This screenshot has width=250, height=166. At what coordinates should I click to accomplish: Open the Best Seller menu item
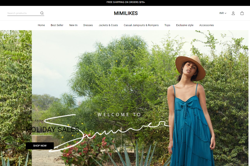(x=57, y=25)
